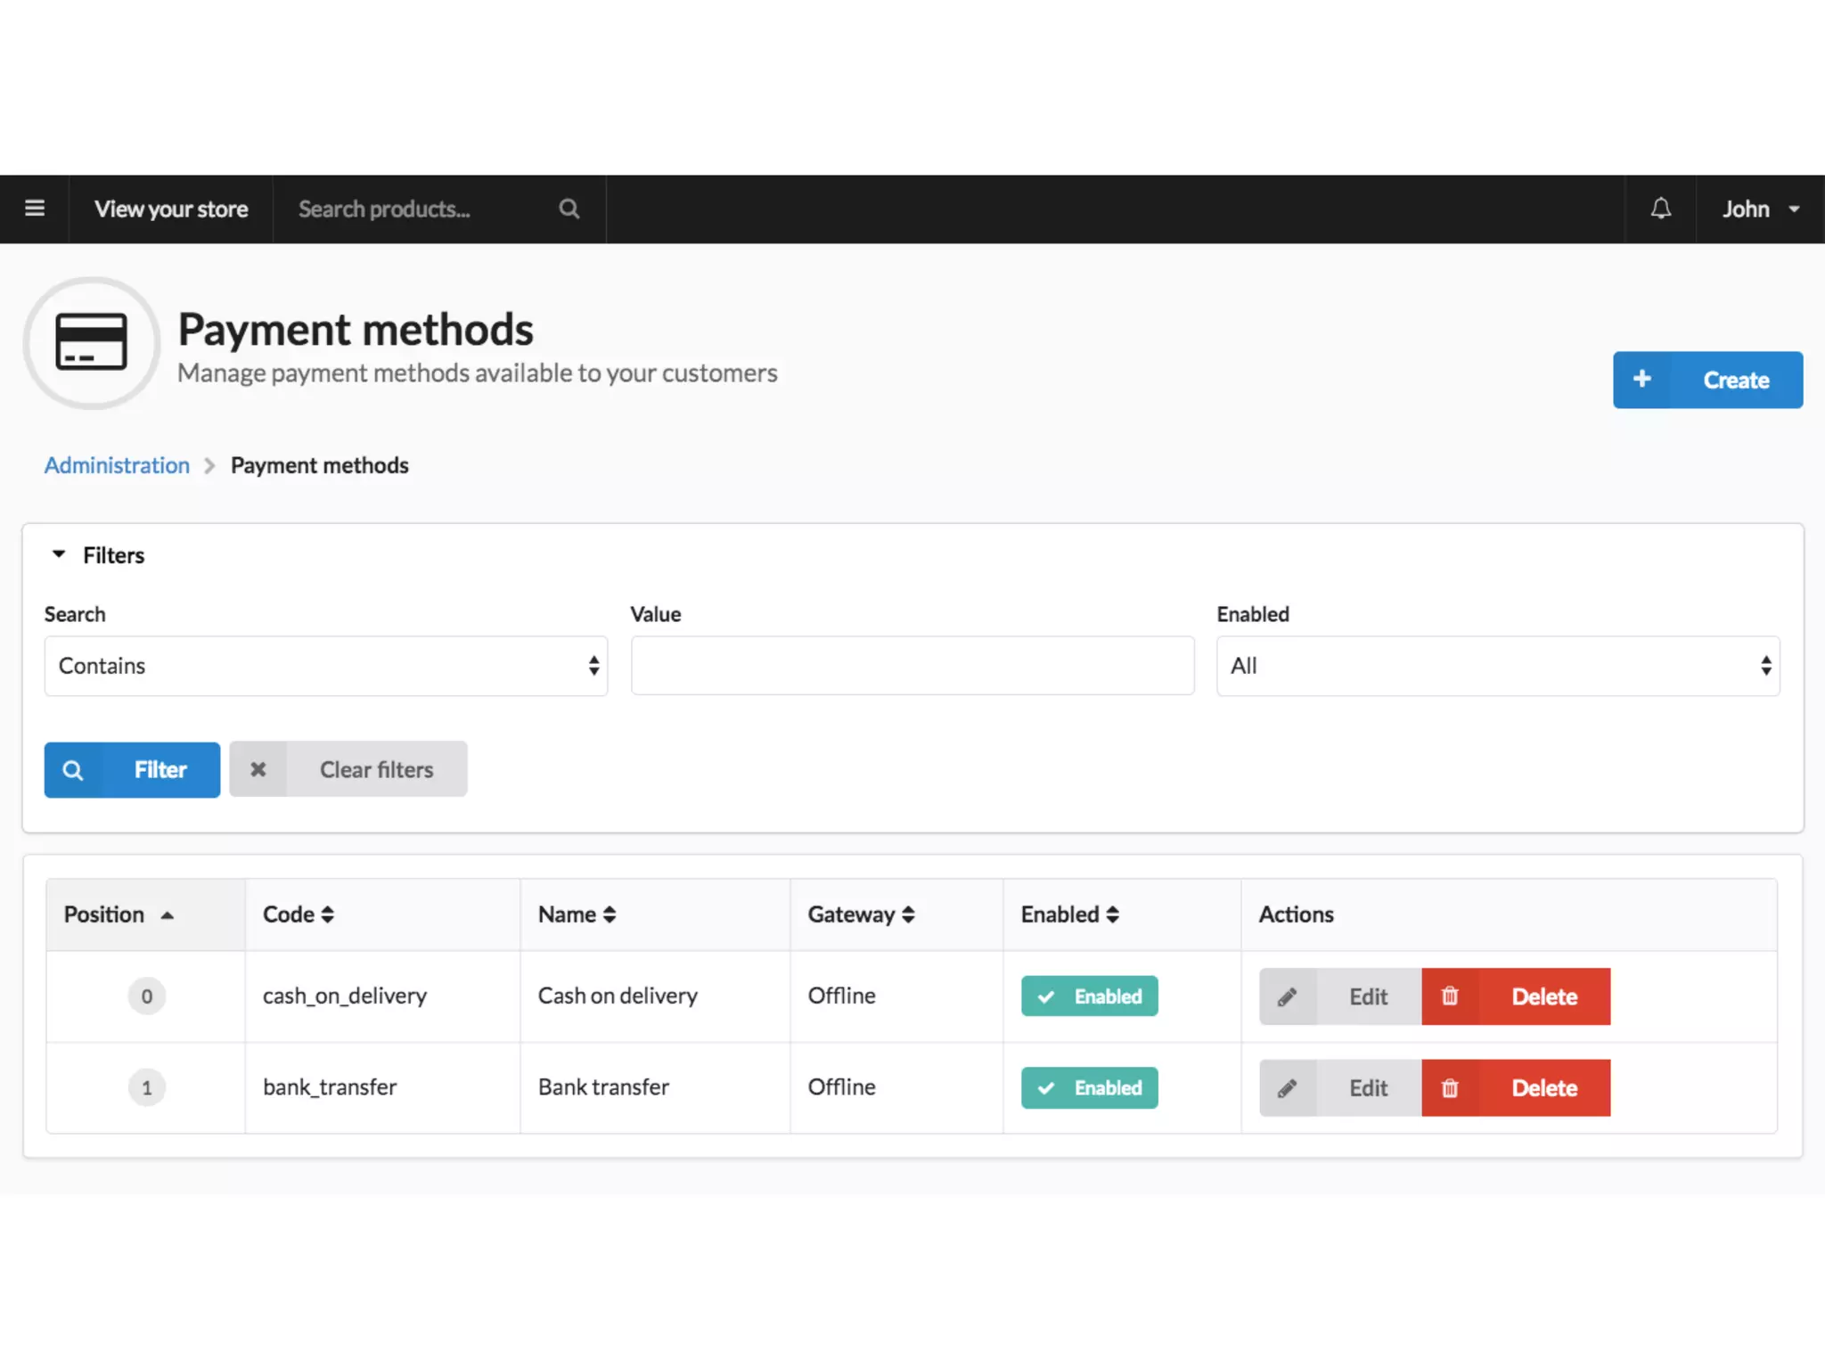
Task: Open the John user menu
Action: point(1760,209)
